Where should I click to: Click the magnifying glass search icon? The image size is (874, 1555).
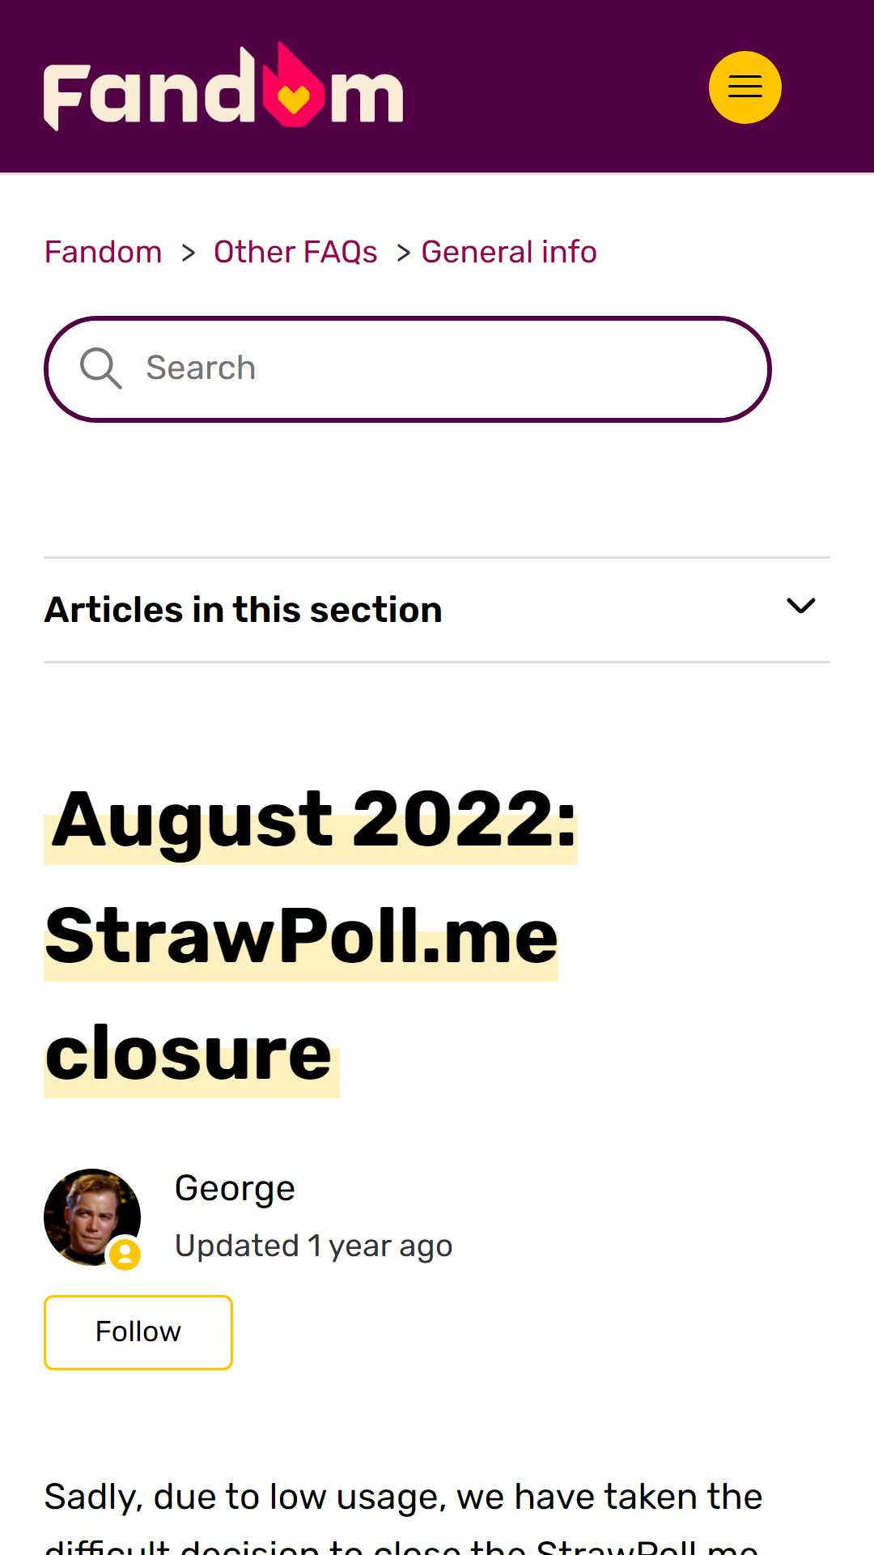tap(100, 369)
